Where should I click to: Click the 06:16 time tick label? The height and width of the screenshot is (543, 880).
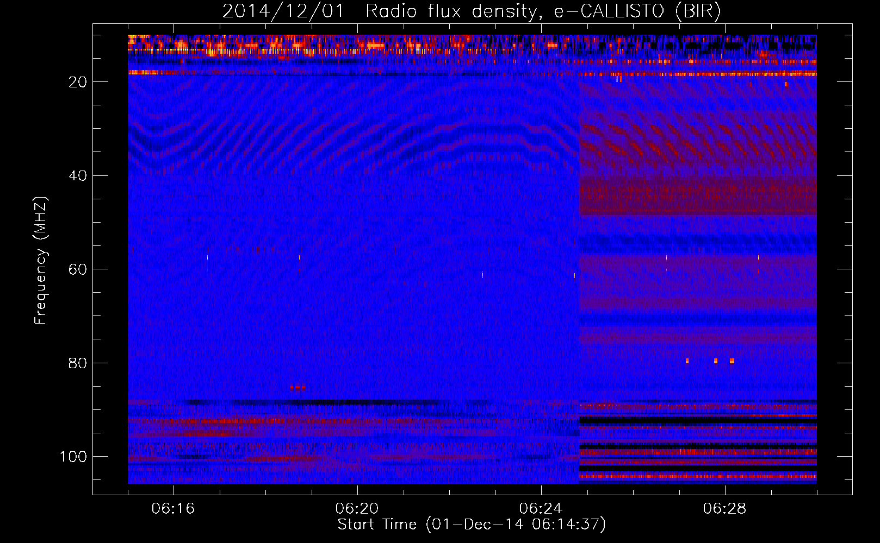point(173,509)
